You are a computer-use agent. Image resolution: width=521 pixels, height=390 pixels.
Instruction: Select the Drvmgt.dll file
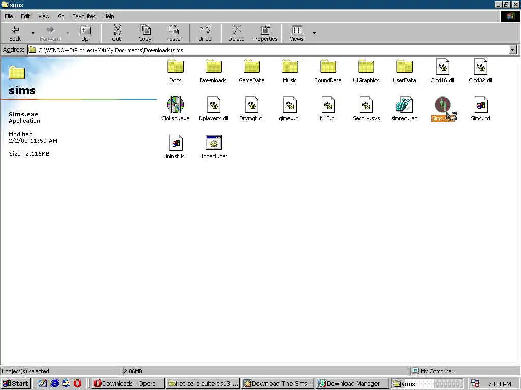coord(251,109)
